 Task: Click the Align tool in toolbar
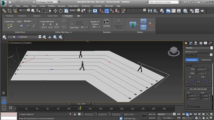155,11
